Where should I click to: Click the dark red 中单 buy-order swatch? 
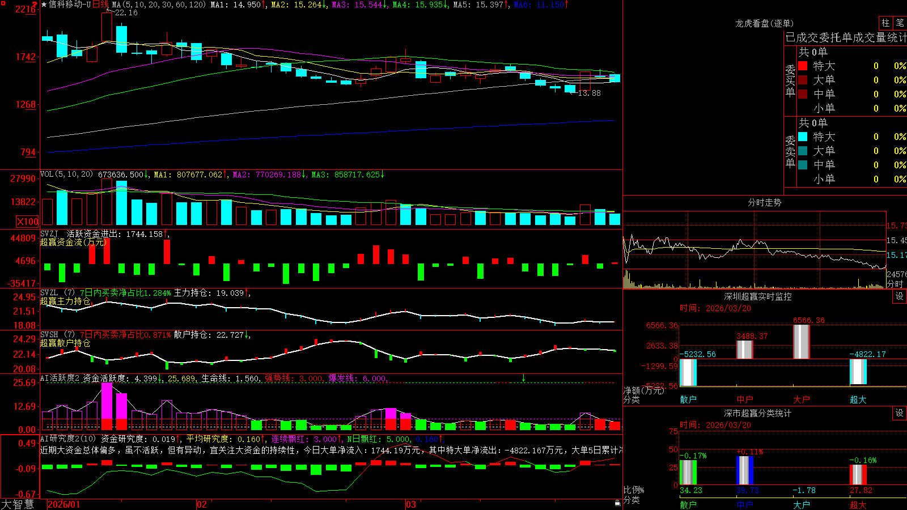[803, 93]
